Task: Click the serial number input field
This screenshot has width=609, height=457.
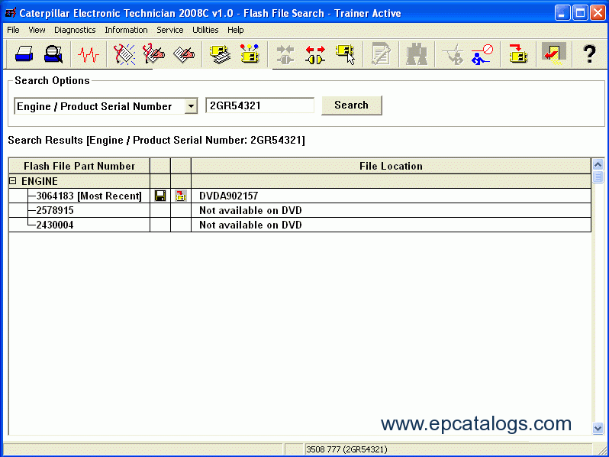Action: [x=259, y=106]
